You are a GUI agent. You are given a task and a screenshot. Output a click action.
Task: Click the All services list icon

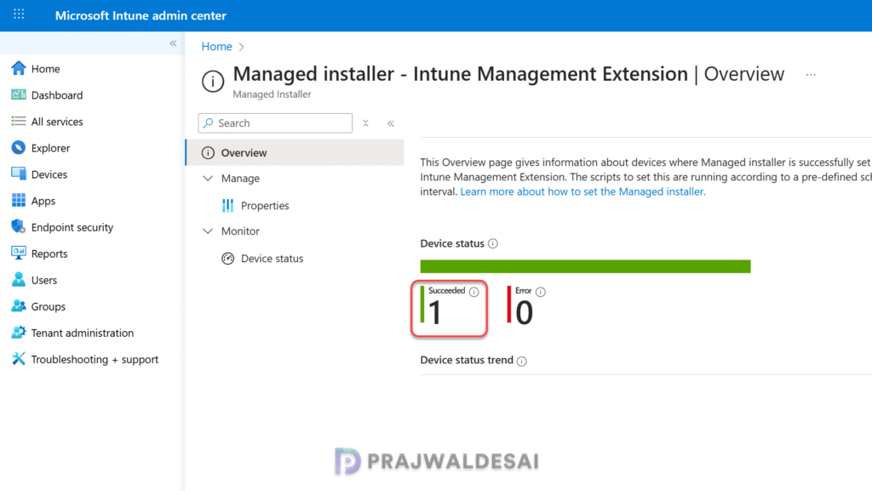(x=19, y=121)
